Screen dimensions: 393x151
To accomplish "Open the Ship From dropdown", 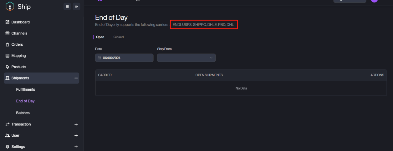I will click(186, 58).
